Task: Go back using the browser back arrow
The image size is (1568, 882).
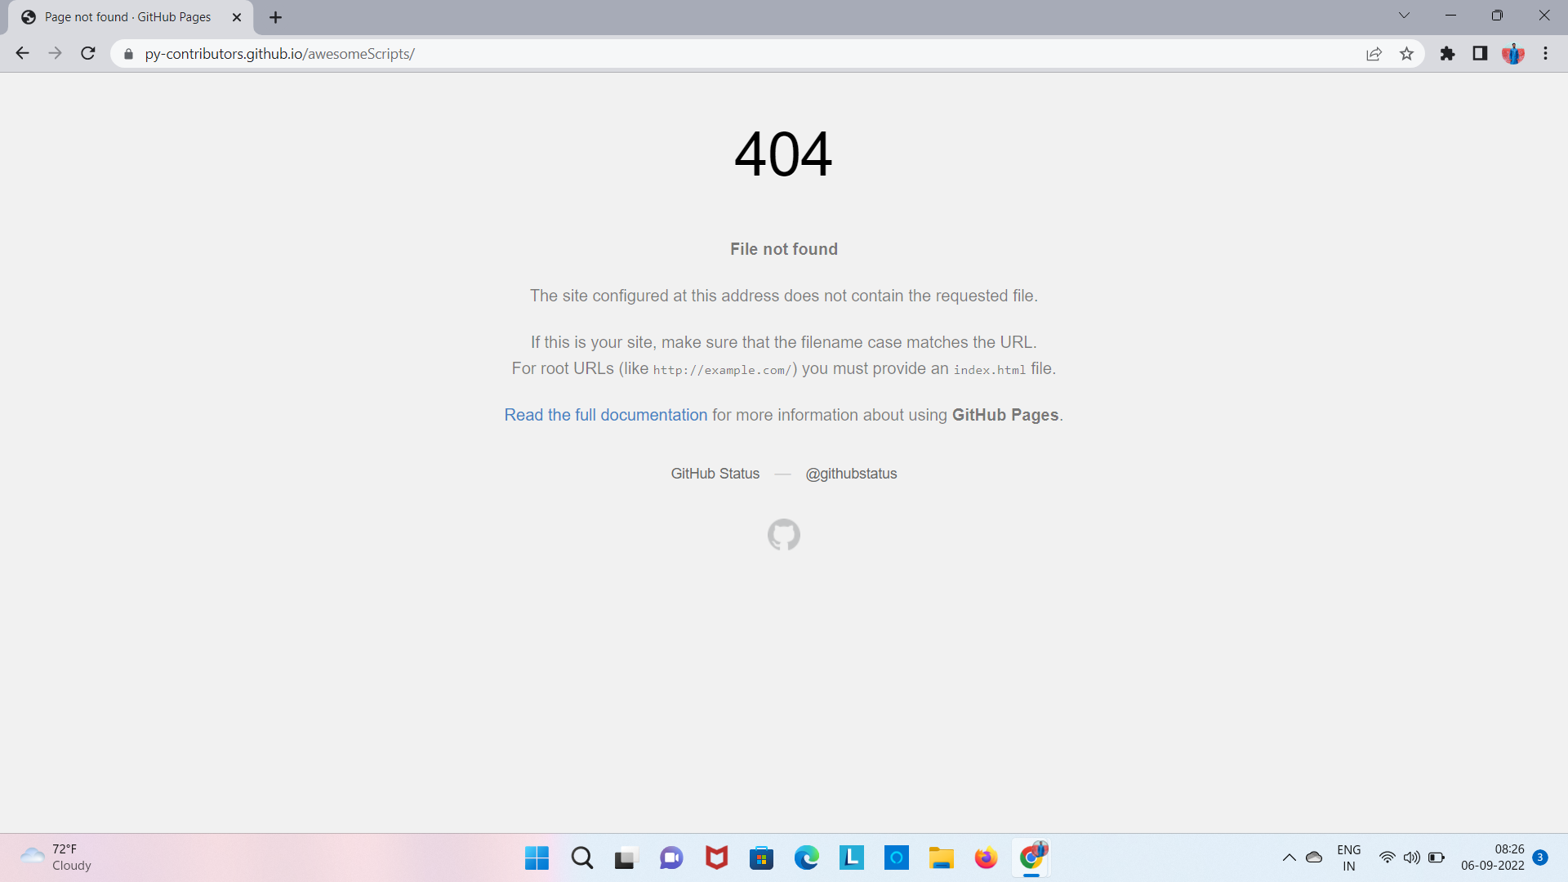Action: tap(22, 54)
